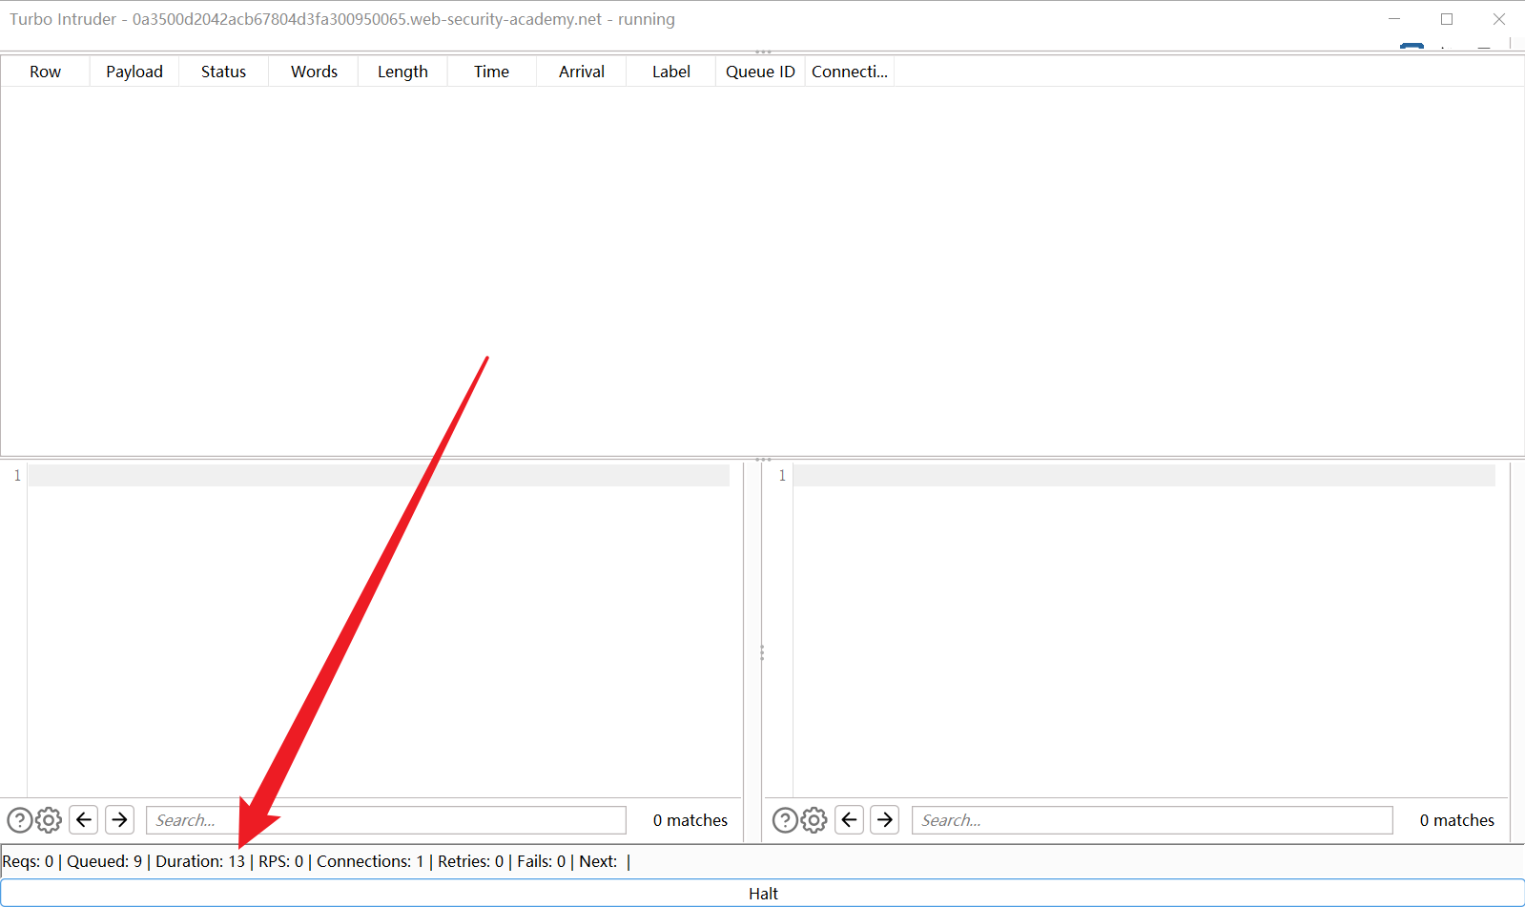Image resolution: width=1525 pixels, height=907 pixels.
Task: Sort results by Row column
Action: coord(45,72)
